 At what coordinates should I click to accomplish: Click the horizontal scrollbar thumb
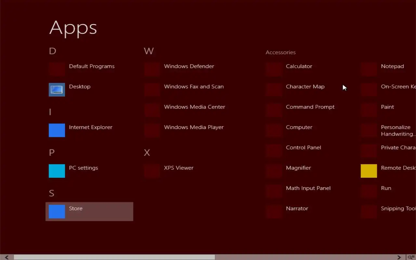[x=114, y=257]
